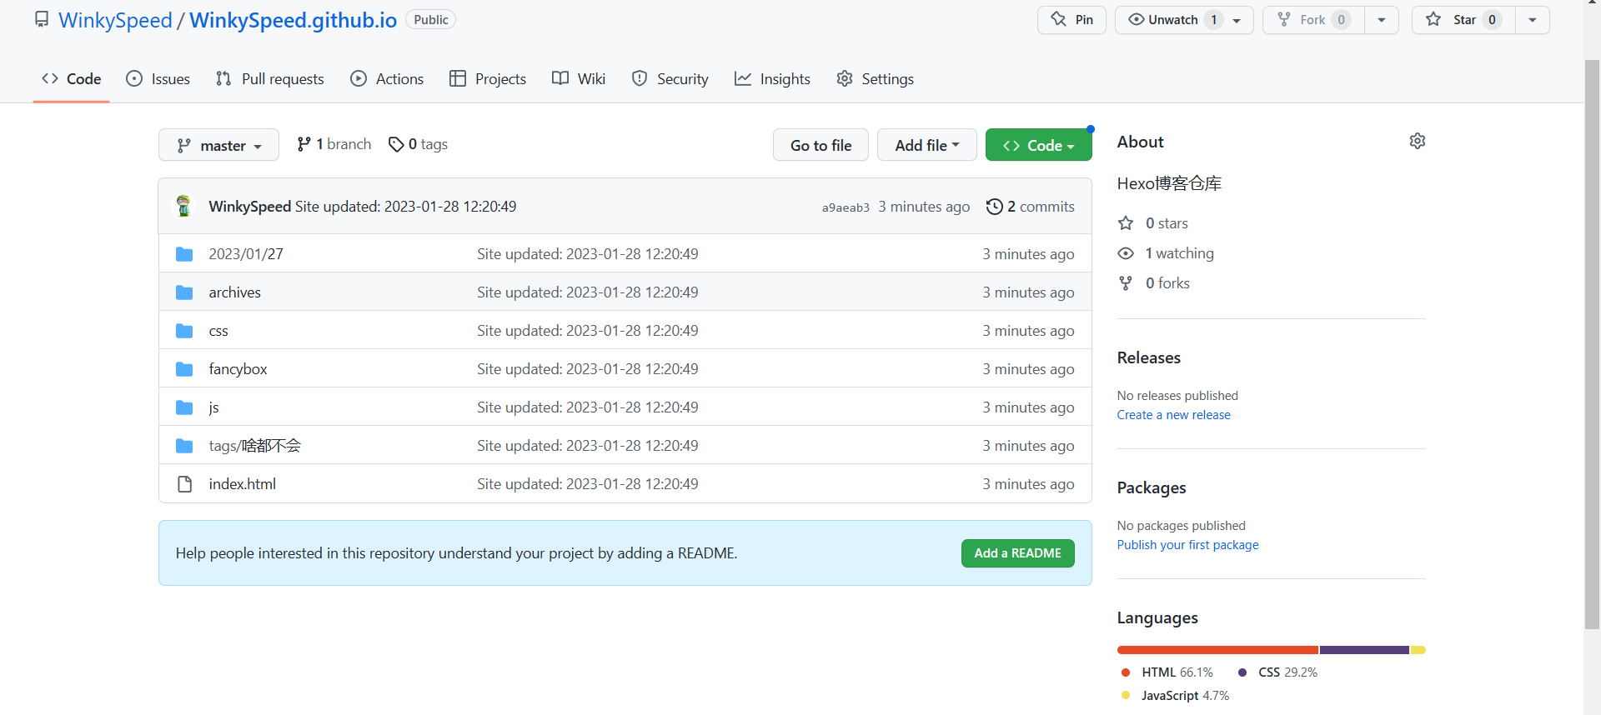The width and height of the screenshot is (1601, 715).
Task: Click the folder icon for archives
Action: click(184, 292)
